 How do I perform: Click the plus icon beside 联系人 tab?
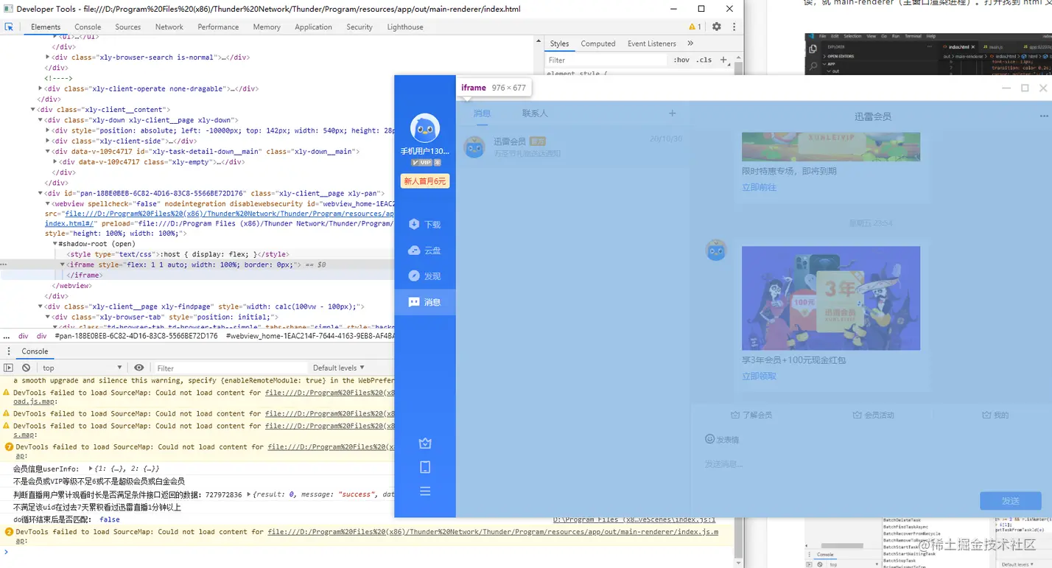672,113
